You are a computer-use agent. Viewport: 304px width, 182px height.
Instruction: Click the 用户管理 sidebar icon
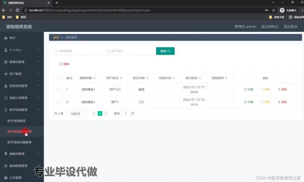point(6,74)
